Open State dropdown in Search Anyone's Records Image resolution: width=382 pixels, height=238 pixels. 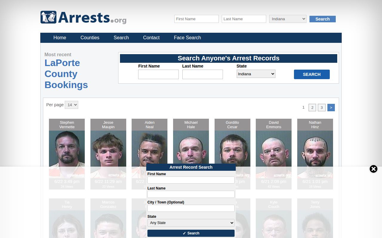coord(256,74)
